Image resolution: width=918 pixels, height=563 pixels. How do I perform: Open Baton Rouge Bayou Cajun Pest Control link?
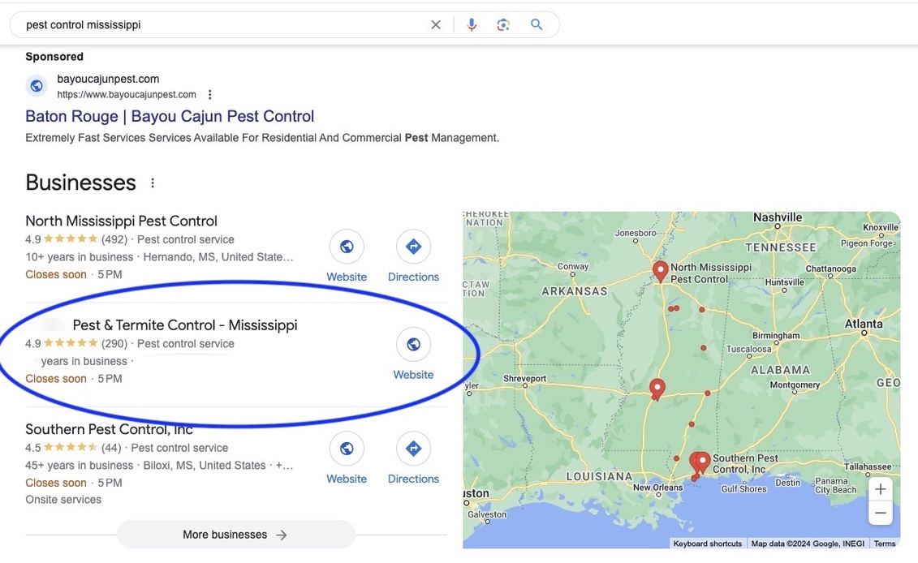[x=170, y=116]
